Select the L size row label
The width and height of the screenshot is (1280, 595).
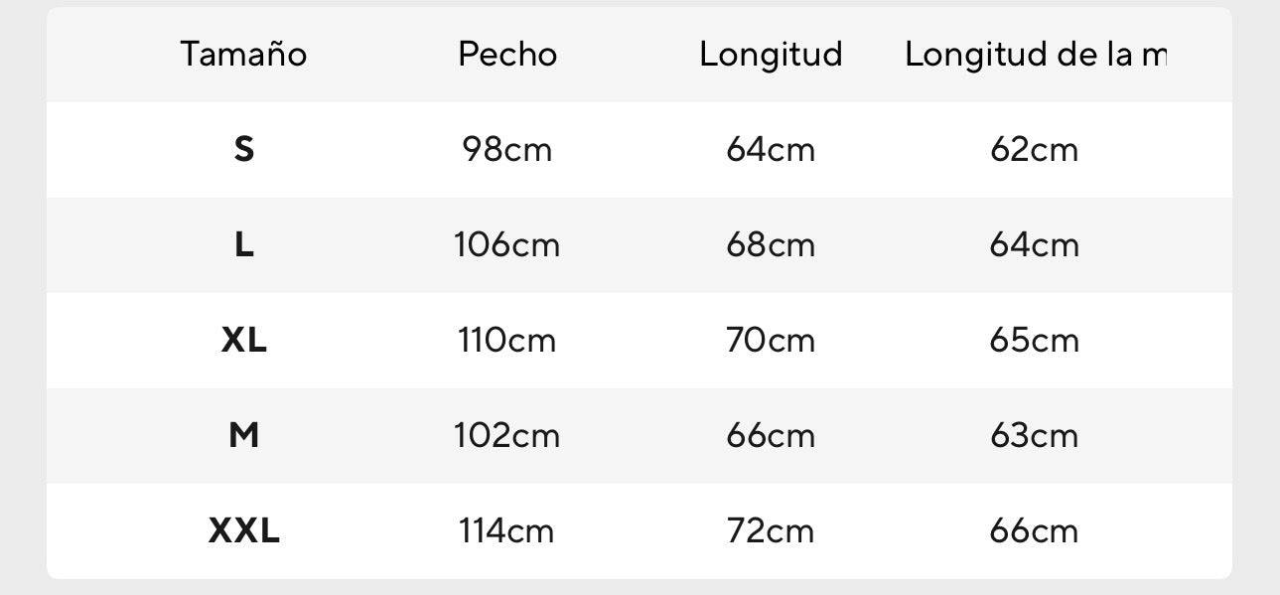tap(243, 245)
